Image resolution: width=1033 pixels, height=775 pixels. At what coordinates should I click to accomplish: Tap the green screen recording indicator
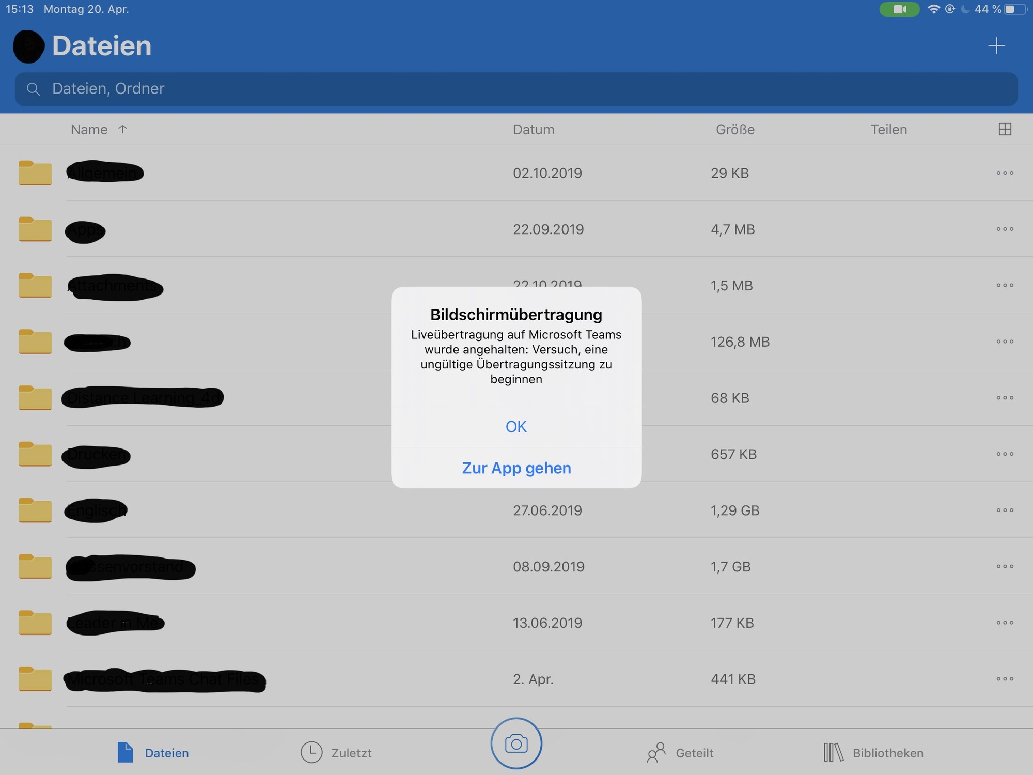(x=899, y=9)
